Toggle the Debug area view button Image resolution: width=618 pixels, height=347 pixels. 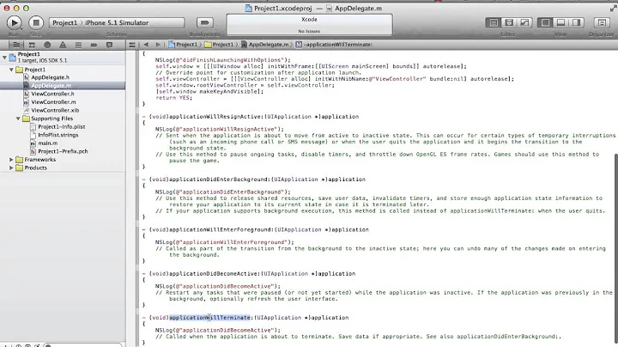(x=560, y=23)
